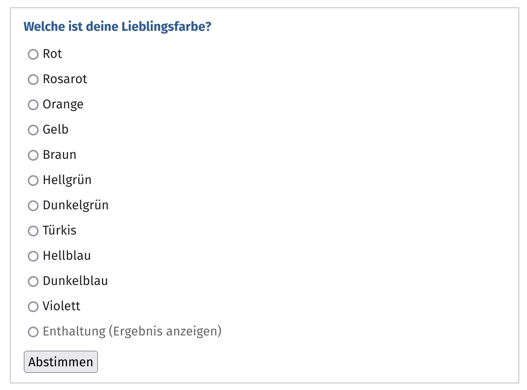Click the 'Violett' label text
The image size is (527, 390).
(x=62, y=306)
